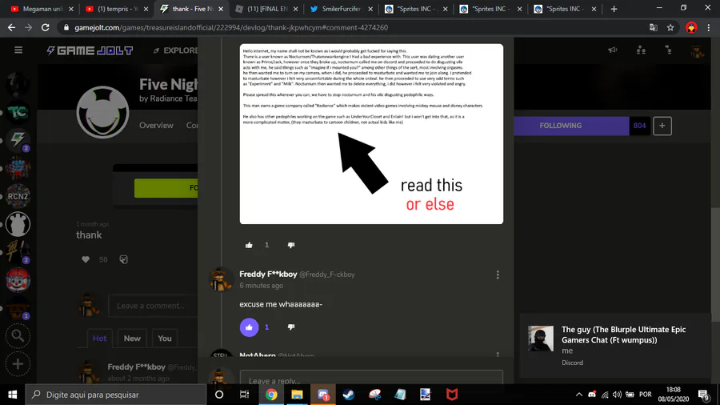
Task: Remove like on 'excuse me whaaaaaaa-' comment
Action: [x=249, y=327]
